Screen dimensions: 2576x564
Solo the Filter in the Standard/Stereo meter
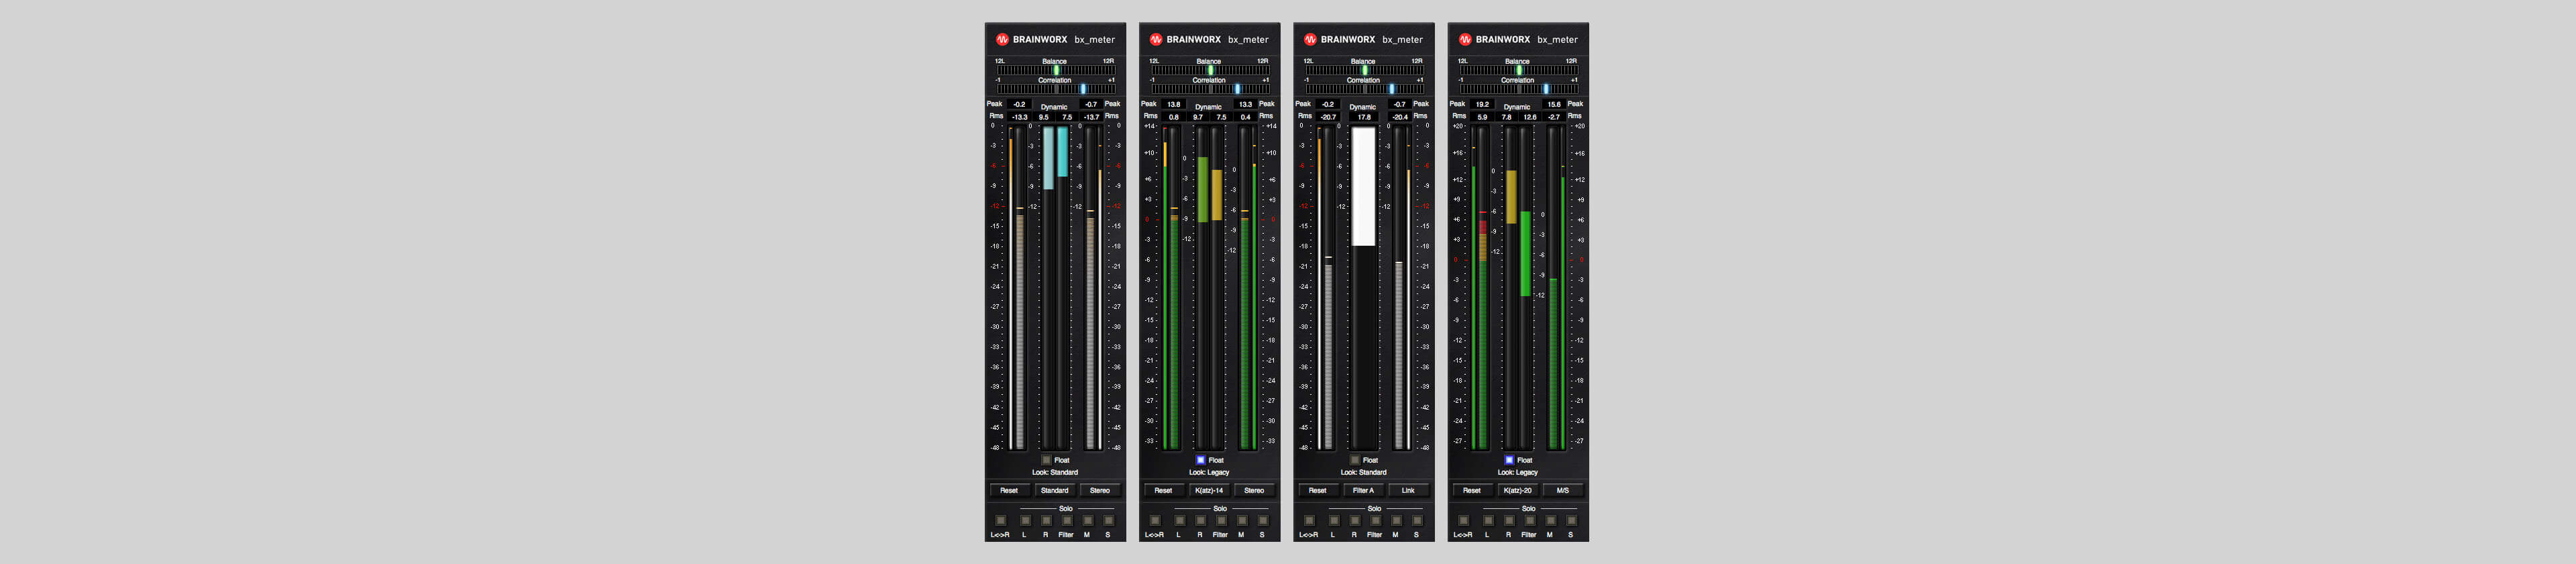1067,520
